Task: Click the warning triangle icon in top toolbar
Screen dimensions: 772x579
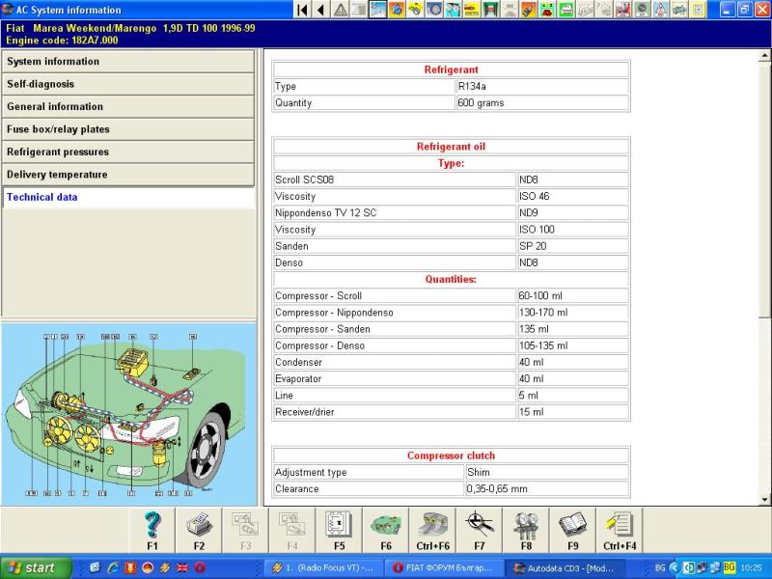Action: (x=341, y=10)
